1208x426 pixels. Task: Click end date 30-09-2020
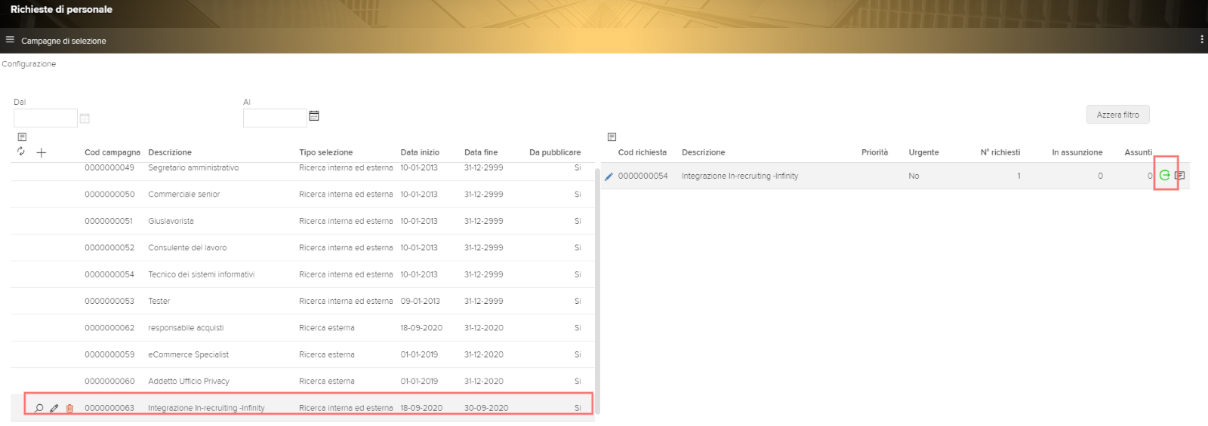pos(486,408)
